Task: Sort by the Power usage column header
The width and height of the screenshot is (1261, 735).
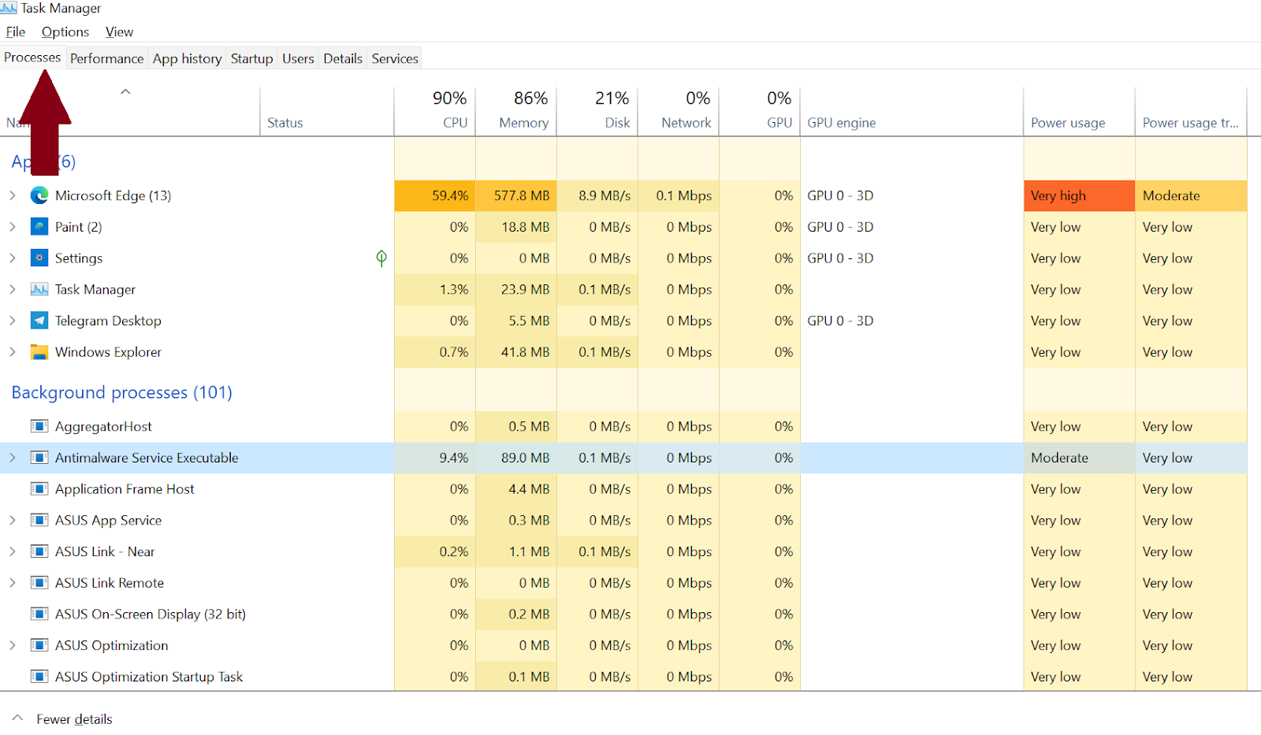Action: click(1079, 110)
